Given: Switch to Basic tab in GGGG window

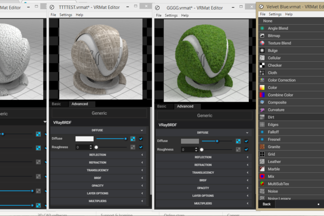Looking at the screenshot, I should (162, 106).
